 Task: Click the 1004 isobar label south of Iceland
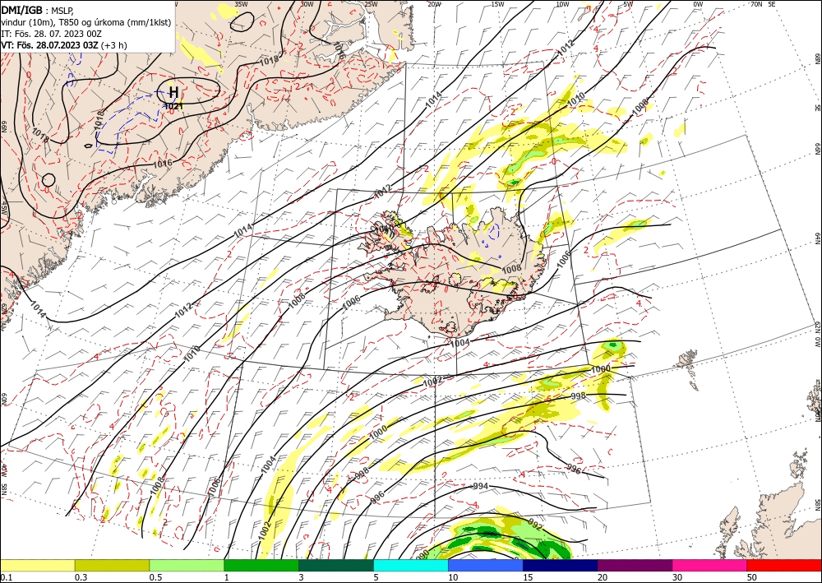point(459,342)
